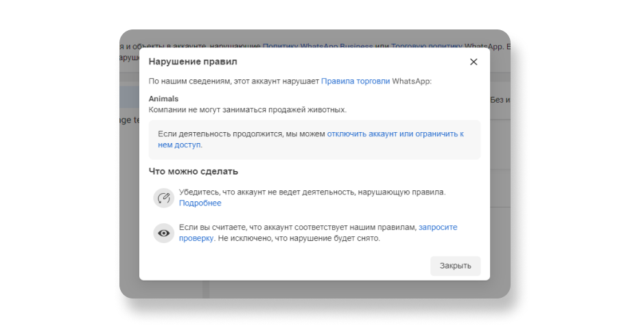The height and width of the screenshot is (330, 630).
Task: Open the Правила торговли link
Action: click(355, 81)
